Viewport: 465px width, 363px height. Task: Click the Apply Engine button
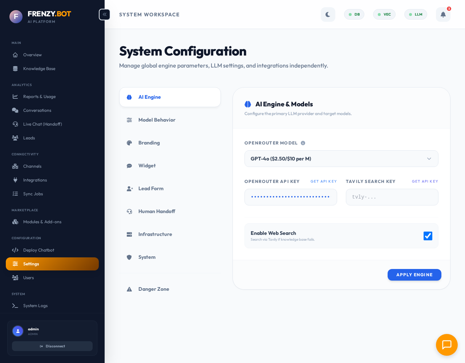414,275
